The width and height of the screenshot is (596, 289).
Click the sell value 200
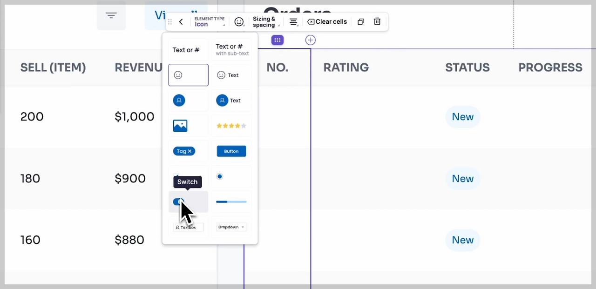point(32,117)
